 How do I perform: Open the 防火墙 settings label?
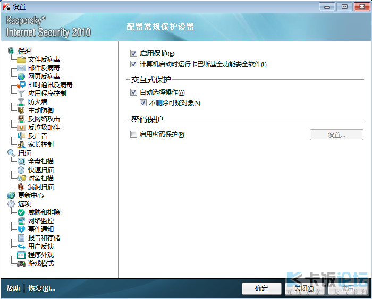[38, 102]
